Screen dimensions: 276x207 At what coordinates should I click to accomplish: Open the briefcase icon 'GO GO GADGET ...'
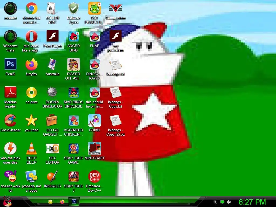(x=52, y=120)
